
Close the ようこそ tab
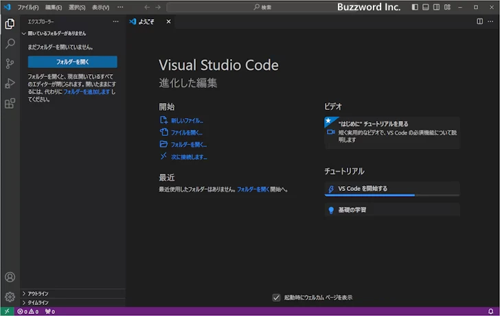(168, 21)
